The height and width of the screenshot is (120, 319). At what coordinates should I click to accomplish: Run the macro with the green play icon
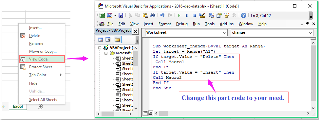pos(179,16)
